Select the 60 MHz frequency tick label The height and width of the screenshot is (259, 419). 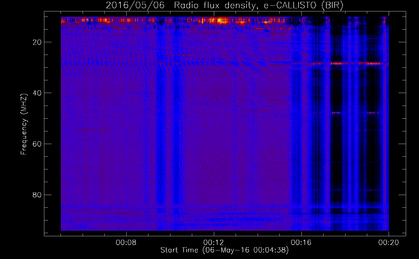(x=37, y=144)
